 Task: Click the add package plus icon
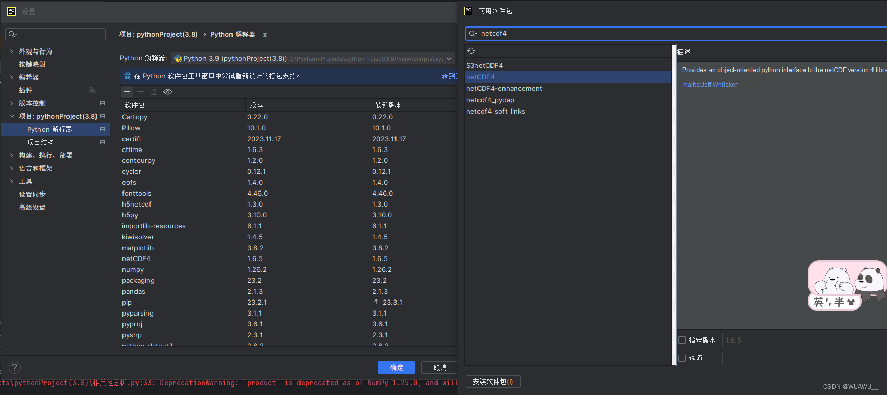click(x=127, y=92)
